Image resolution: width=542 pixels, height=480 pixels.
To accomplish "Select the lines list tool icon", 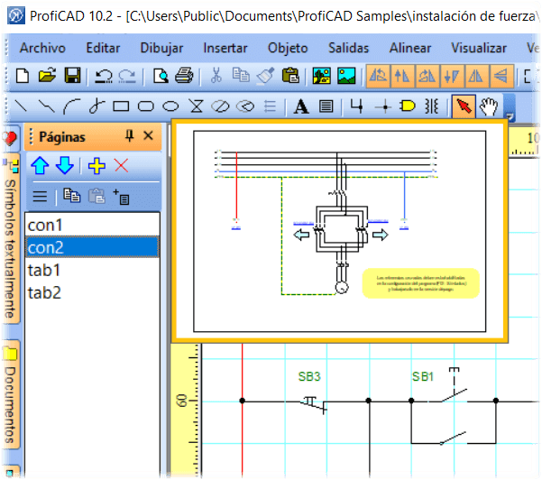I will click(x=270, y=106).
